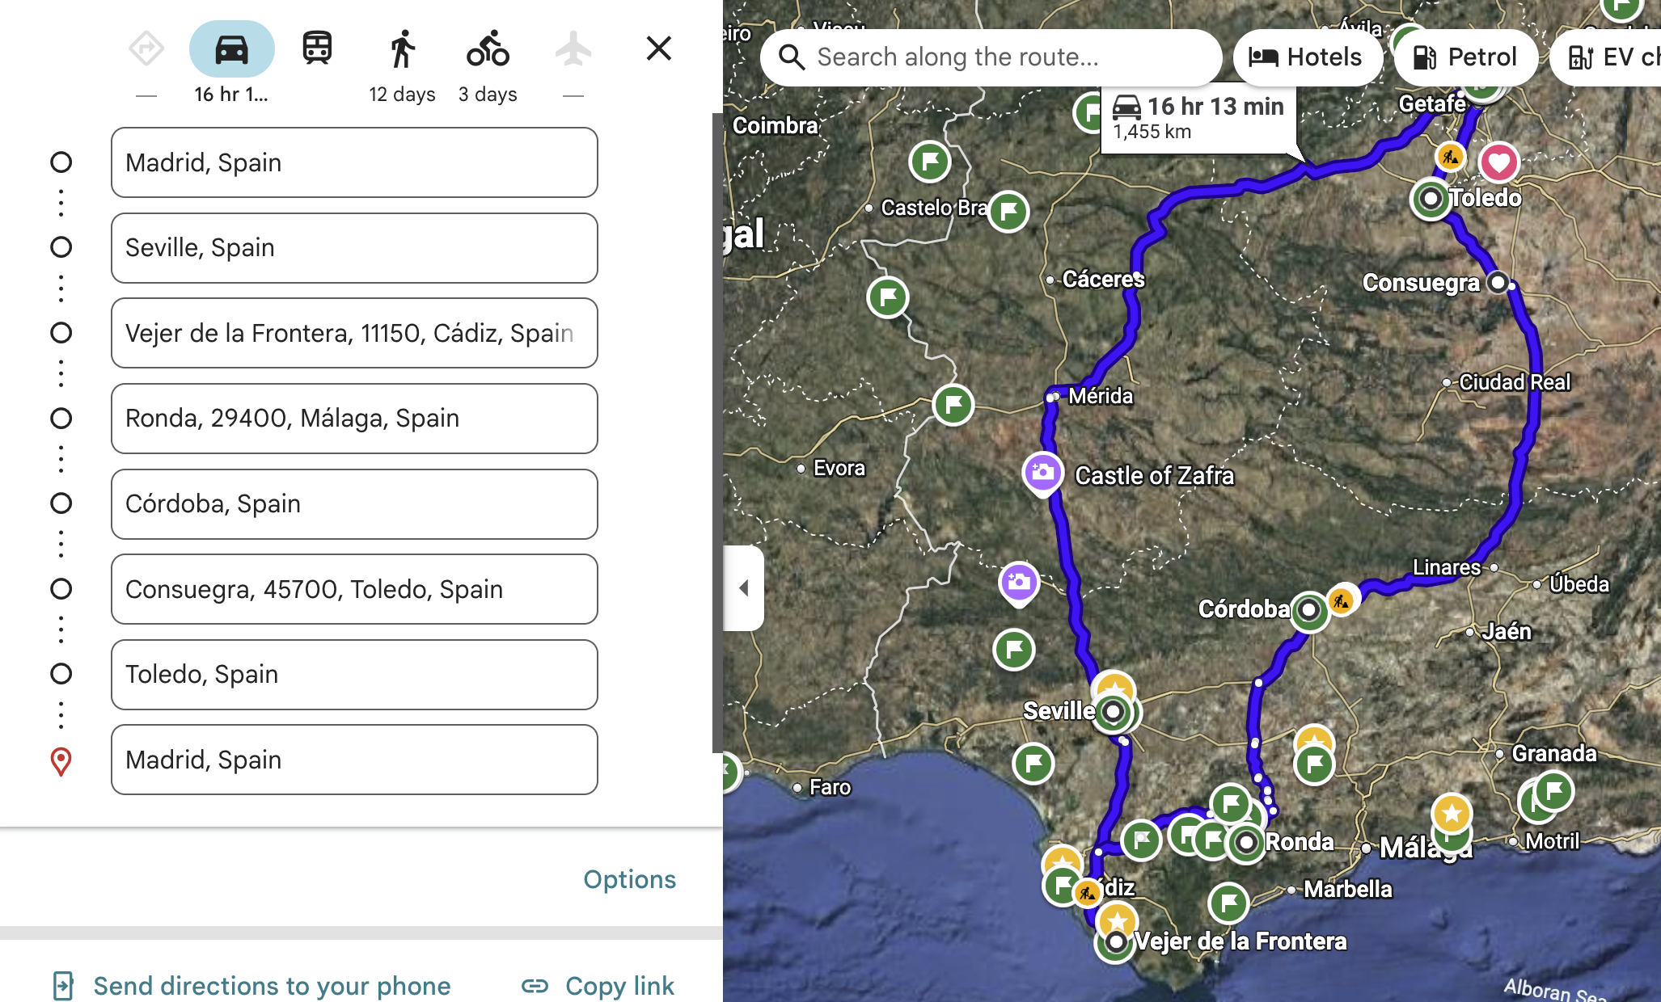Filter by Hotels along route
The height and width of the screenshot is (1002, 1661).
pyautogui.click(x=1306, y=57)
